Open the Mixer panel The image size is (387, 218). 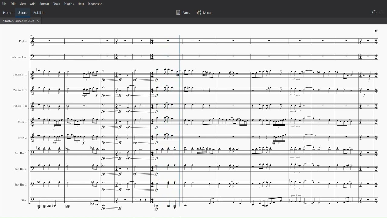pyautogui.click(x=204, y=12)
